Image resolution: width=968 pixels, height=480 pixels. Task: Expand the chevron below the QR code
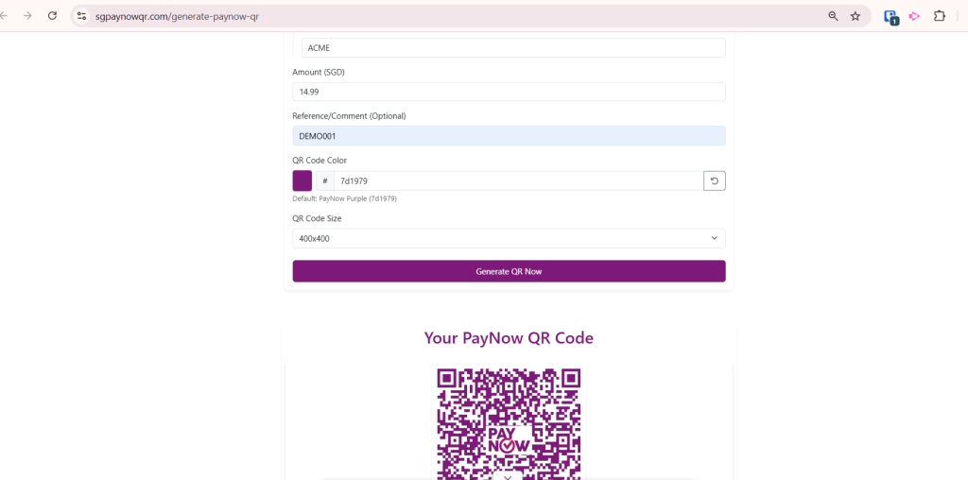[508, 477]
